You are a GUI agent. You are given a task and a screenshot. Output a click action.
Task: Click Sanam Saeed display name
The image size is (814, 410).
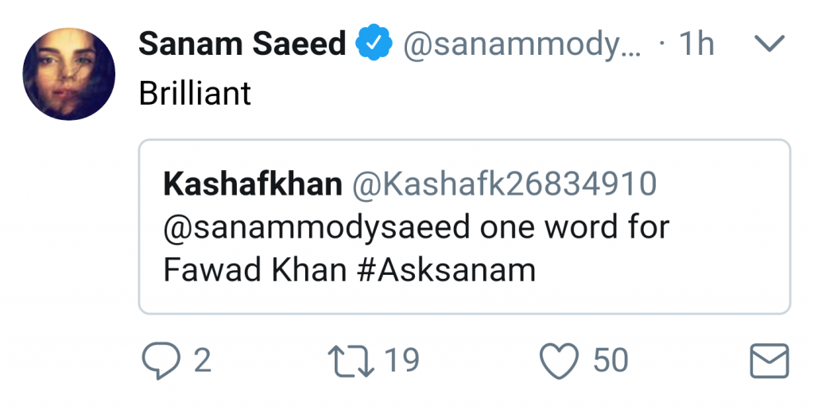242,43
